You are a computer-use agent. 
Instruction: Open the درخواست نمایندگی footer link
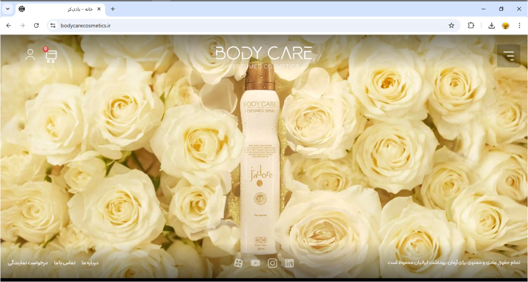pyautogui.click(x=28, y=263)
